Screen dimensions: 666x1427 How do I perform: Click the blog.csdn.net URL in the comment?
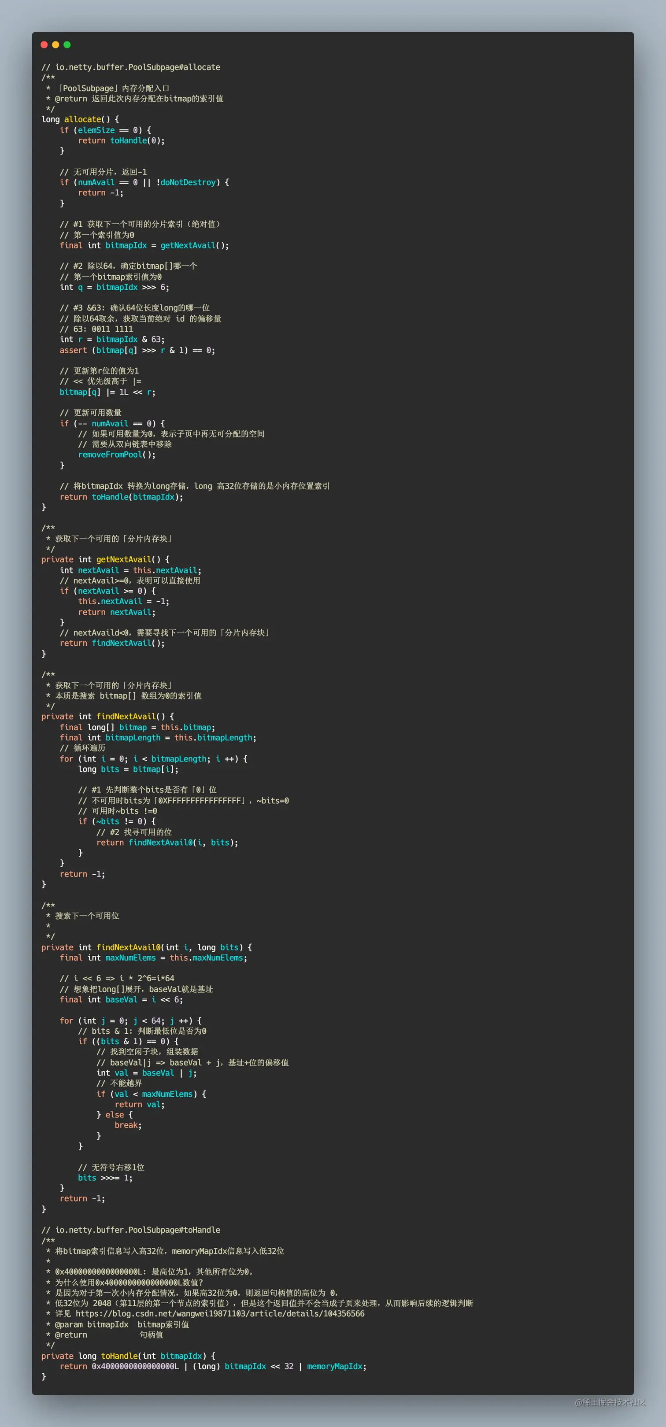220,1313
